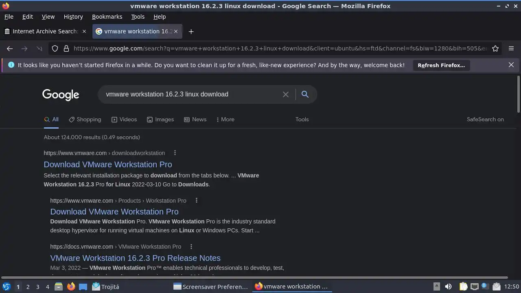Image resolution: width=521 pixels, height=293 pixels.
Task: Click the panel clock showing 12:50
Action: (512, 286)
